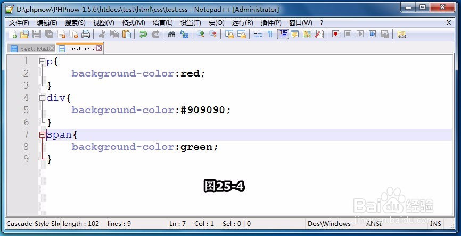Open the document map toolbar icon
Image resolution: width=461 pixels, height=236 pixels.
coord(307,35)
